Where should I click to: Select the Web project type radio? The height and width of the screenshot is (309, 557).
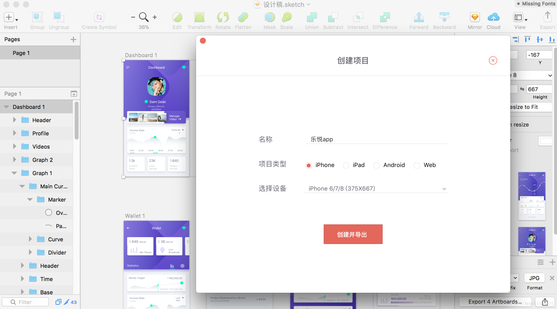(x=417, y=165)
